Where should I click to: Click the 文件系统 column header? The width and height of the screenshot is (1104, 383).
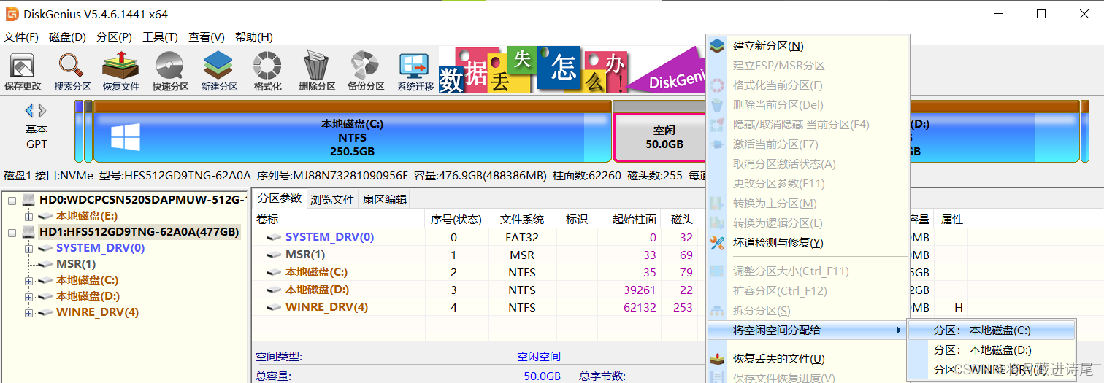click(x=521, y=220)
